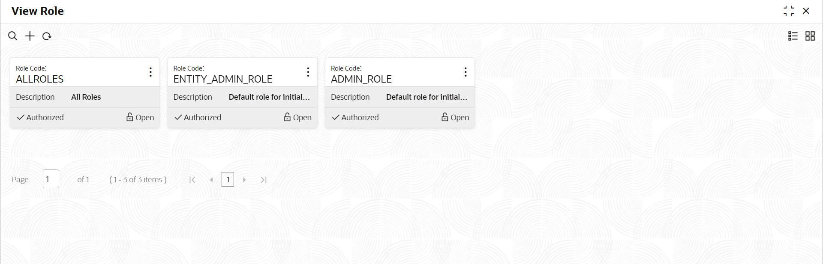Go to the previous page
The image size is (823, 264).
[211, 180]
